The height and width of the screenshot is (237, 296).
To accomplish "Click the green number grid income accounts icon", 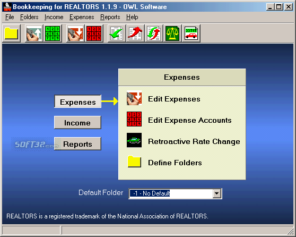I will (53, 33).
